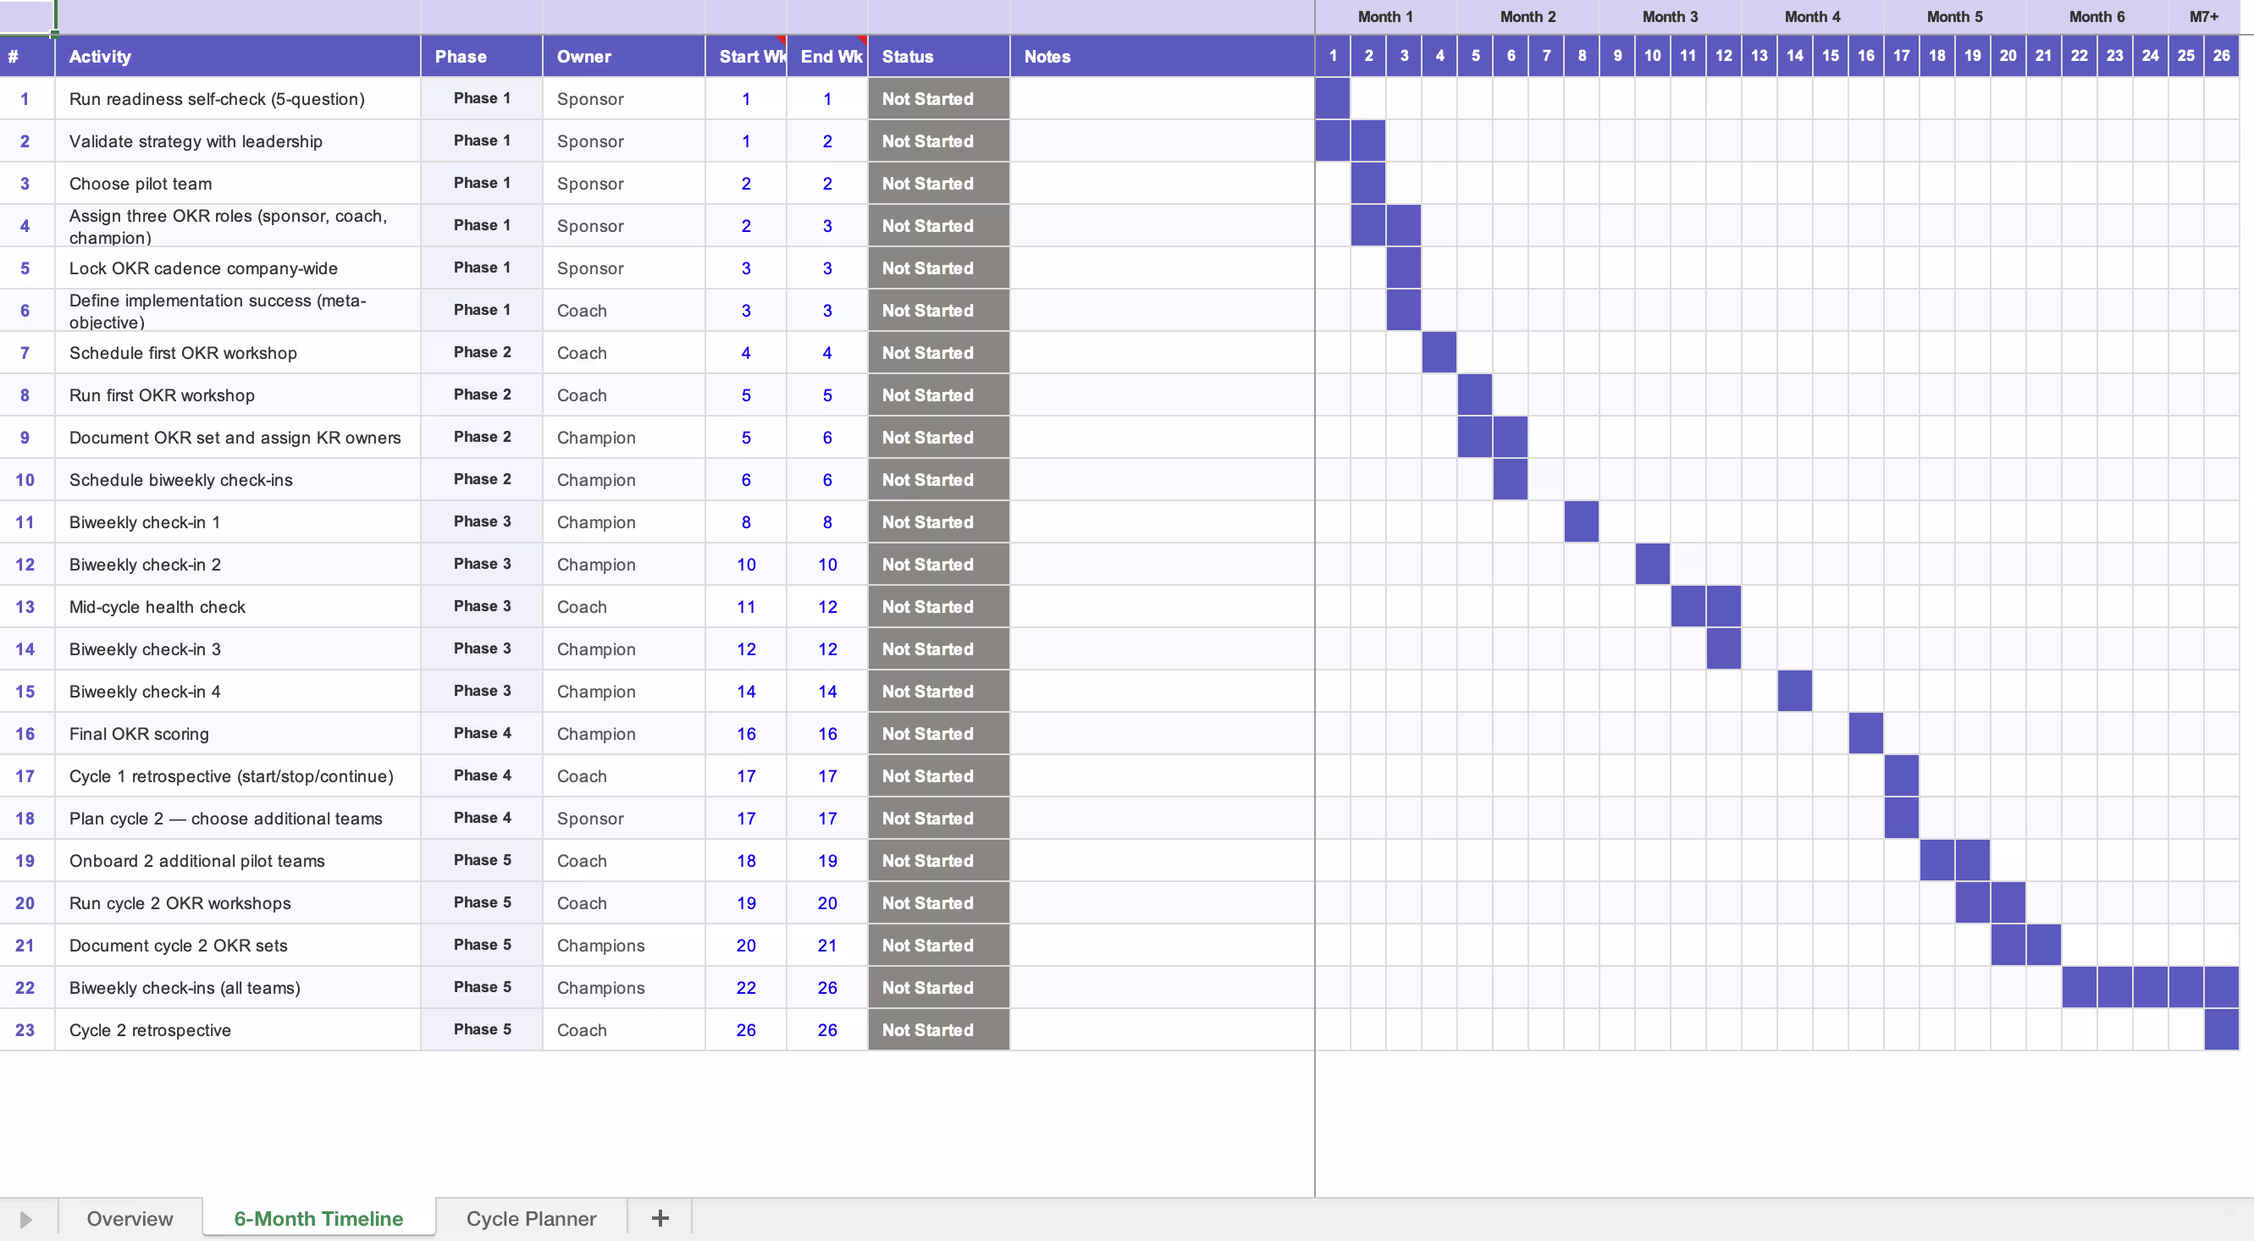Select 'Document OKR set and assign KR owners'
This screenshot has width=2254, height=1241.
click(x=238, y=438)
